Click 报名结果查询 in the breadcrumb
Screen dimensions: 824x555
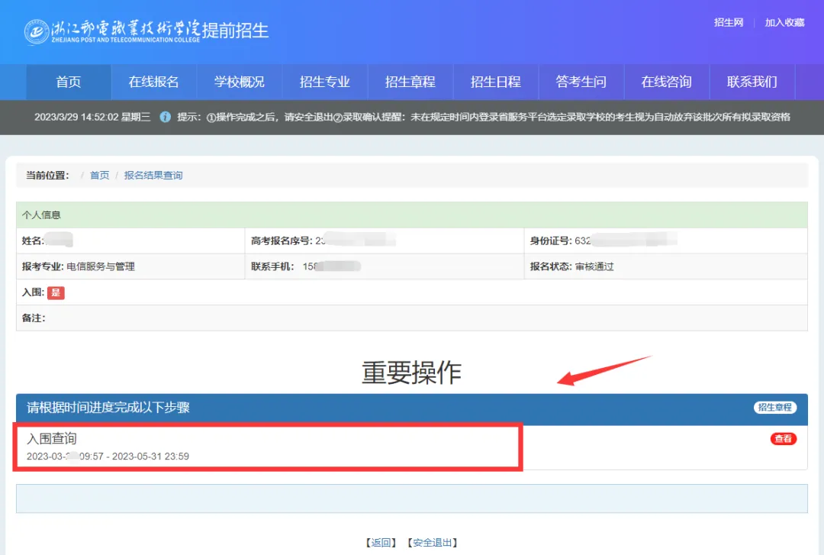pos(152,175)
